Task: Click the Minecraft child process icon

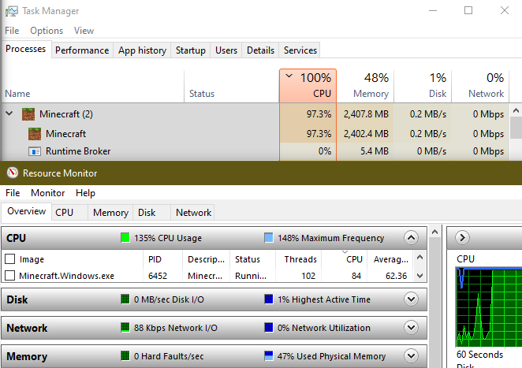Action: [35, 134]
